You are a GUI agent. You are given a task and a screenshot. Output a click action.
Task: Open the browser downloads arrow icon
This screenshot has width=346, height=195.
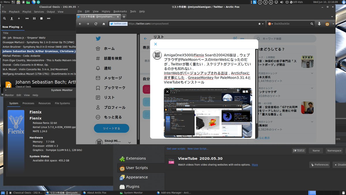click(319, 24)
